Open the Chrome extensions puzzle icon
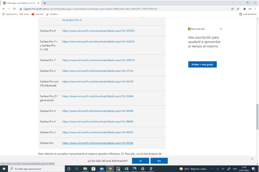Viewport: 259px width, 172px height. (244, 8)
